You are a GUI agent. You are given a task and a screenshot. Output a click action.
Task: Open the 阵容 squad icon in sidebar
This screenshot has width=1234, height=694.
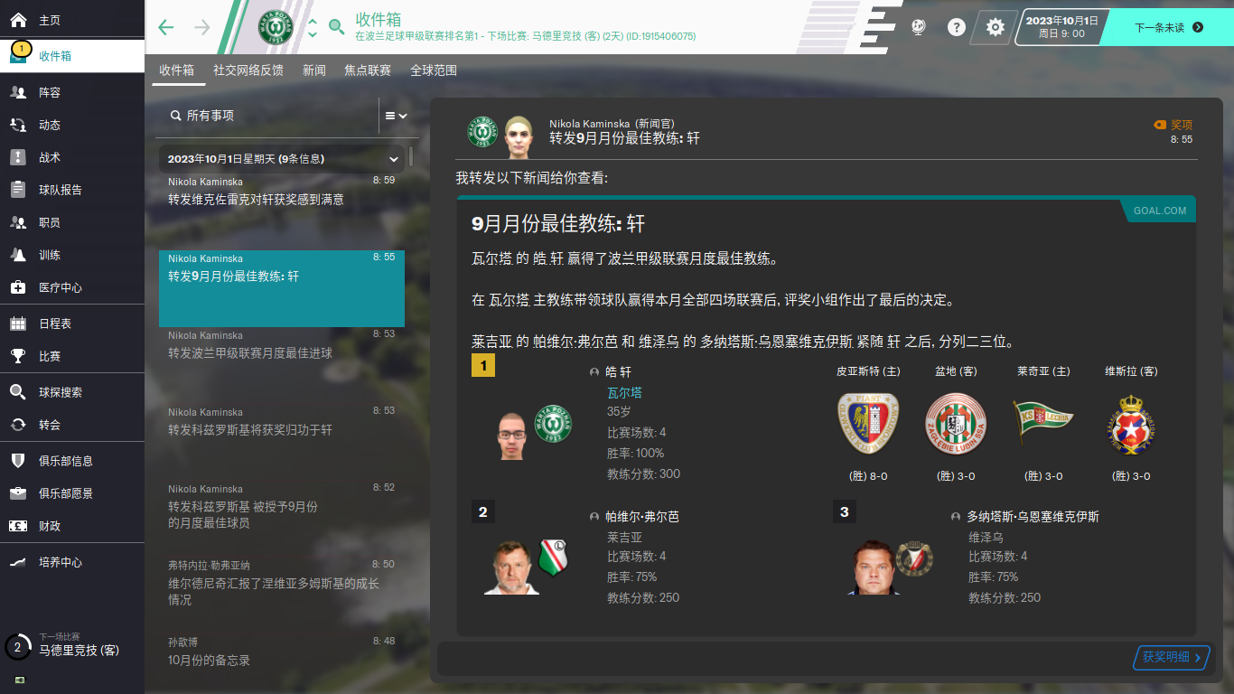[18, 92]
